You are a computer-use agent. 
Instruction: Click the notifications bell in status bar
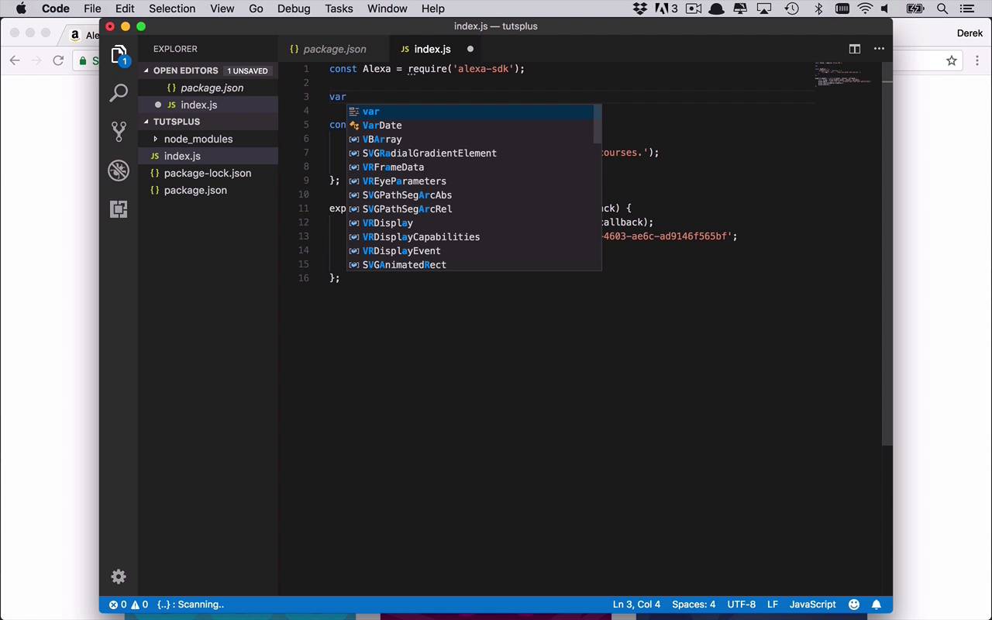(877, 604)
